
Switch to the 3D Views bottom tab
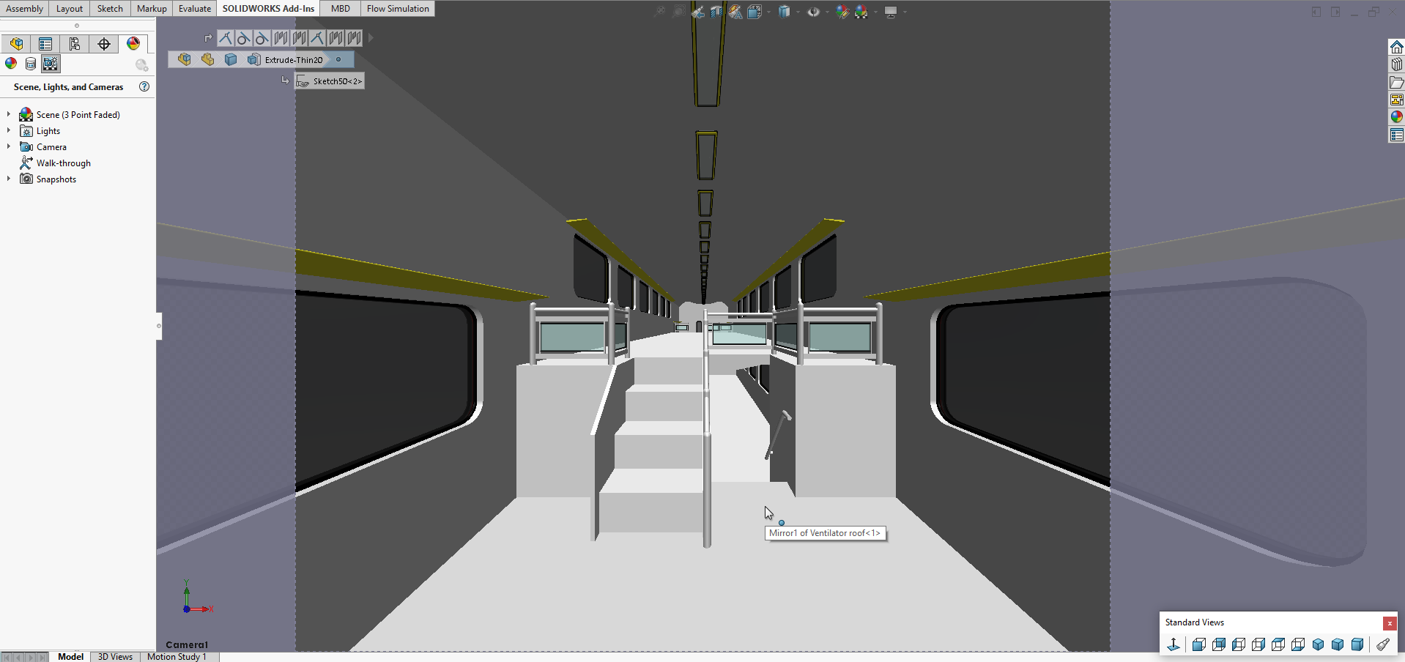click(x=115, y=656)
